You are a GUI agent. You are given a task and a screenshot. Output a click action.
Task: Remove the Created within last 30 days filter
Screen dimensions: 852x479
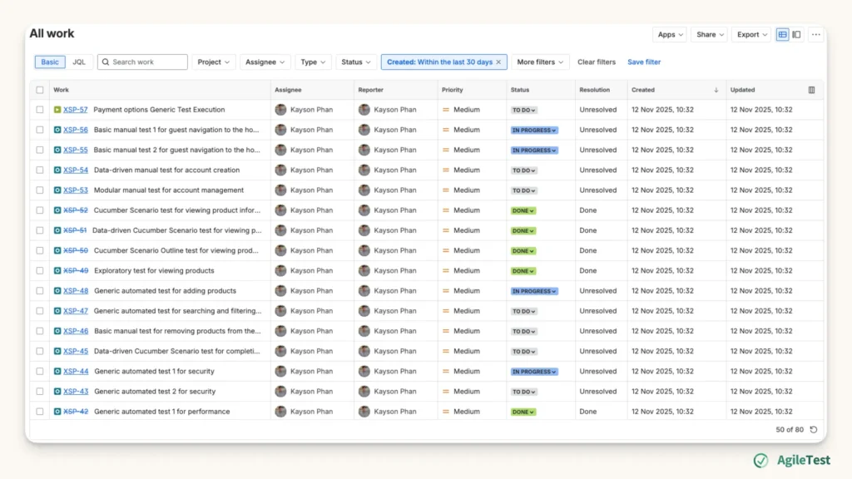[x=498, y=62]
